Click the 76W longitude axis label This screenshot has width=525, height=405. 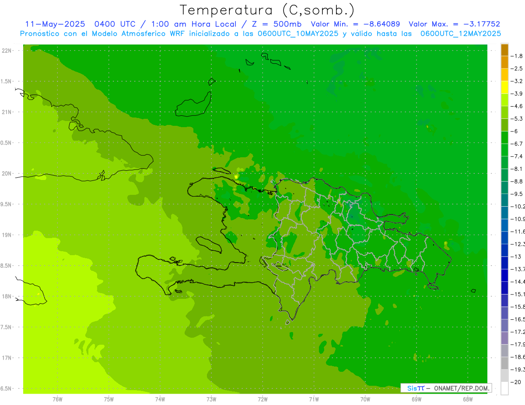click(x=57, y=399)
